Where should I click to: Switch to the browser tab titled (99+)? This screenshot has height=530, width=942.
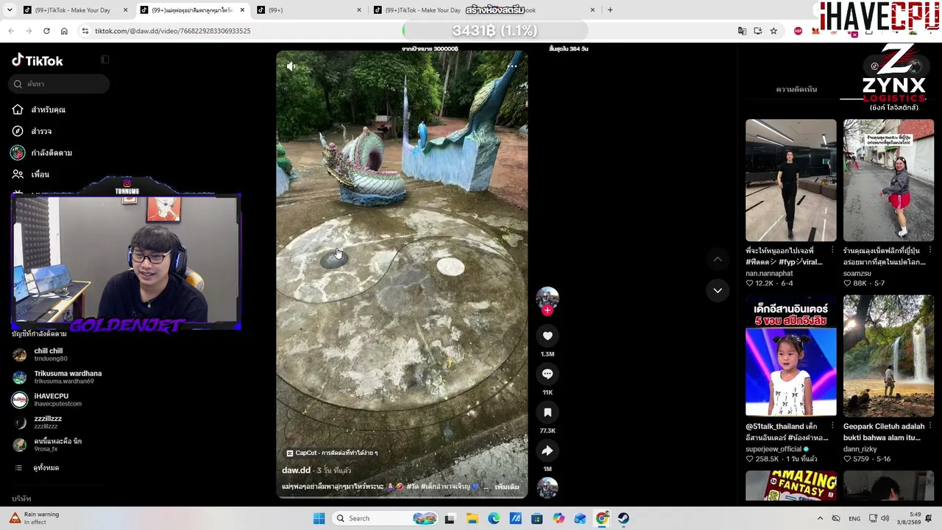coord(309,10)
